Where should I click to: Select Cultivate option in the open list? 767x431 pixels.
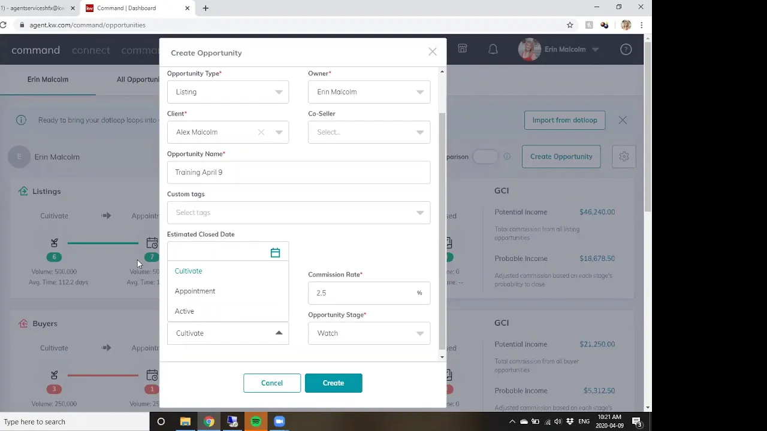228,271
